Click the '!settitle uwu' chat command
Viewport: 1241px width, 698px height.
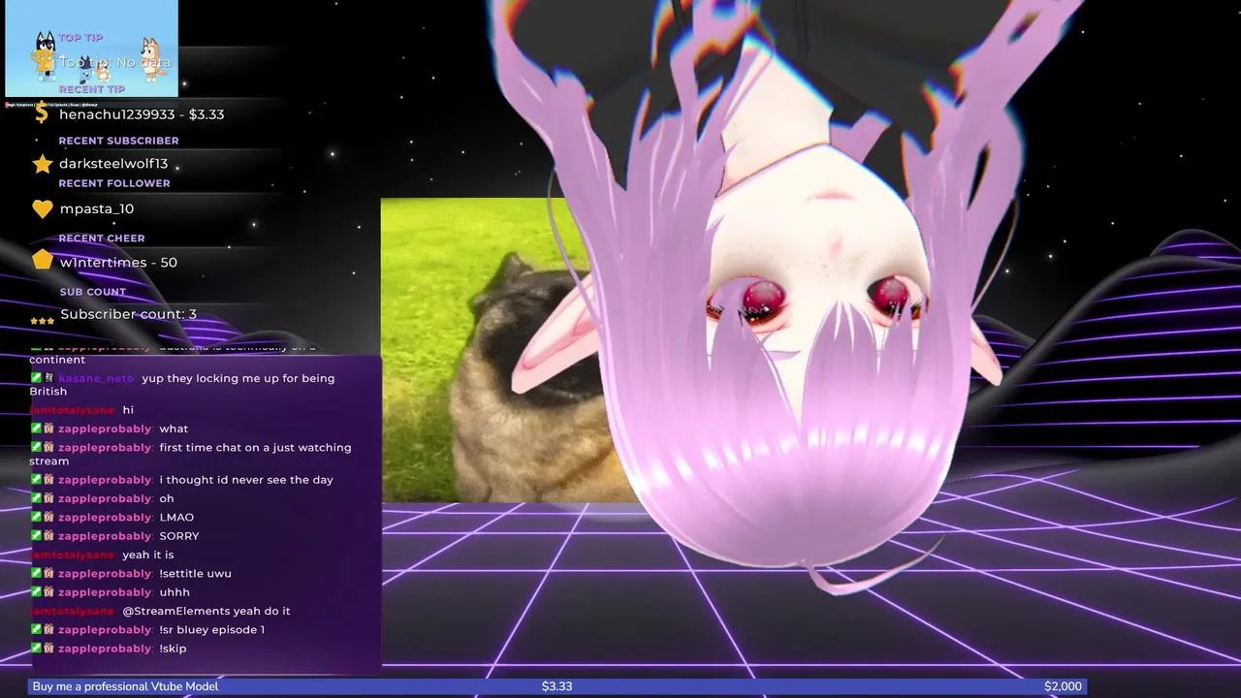[x=195, y=574]
